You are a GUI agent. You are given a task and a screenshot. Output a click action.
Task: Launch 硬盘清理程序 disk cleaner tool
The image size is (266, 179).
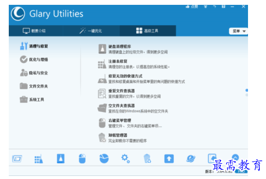coord(133,49)
